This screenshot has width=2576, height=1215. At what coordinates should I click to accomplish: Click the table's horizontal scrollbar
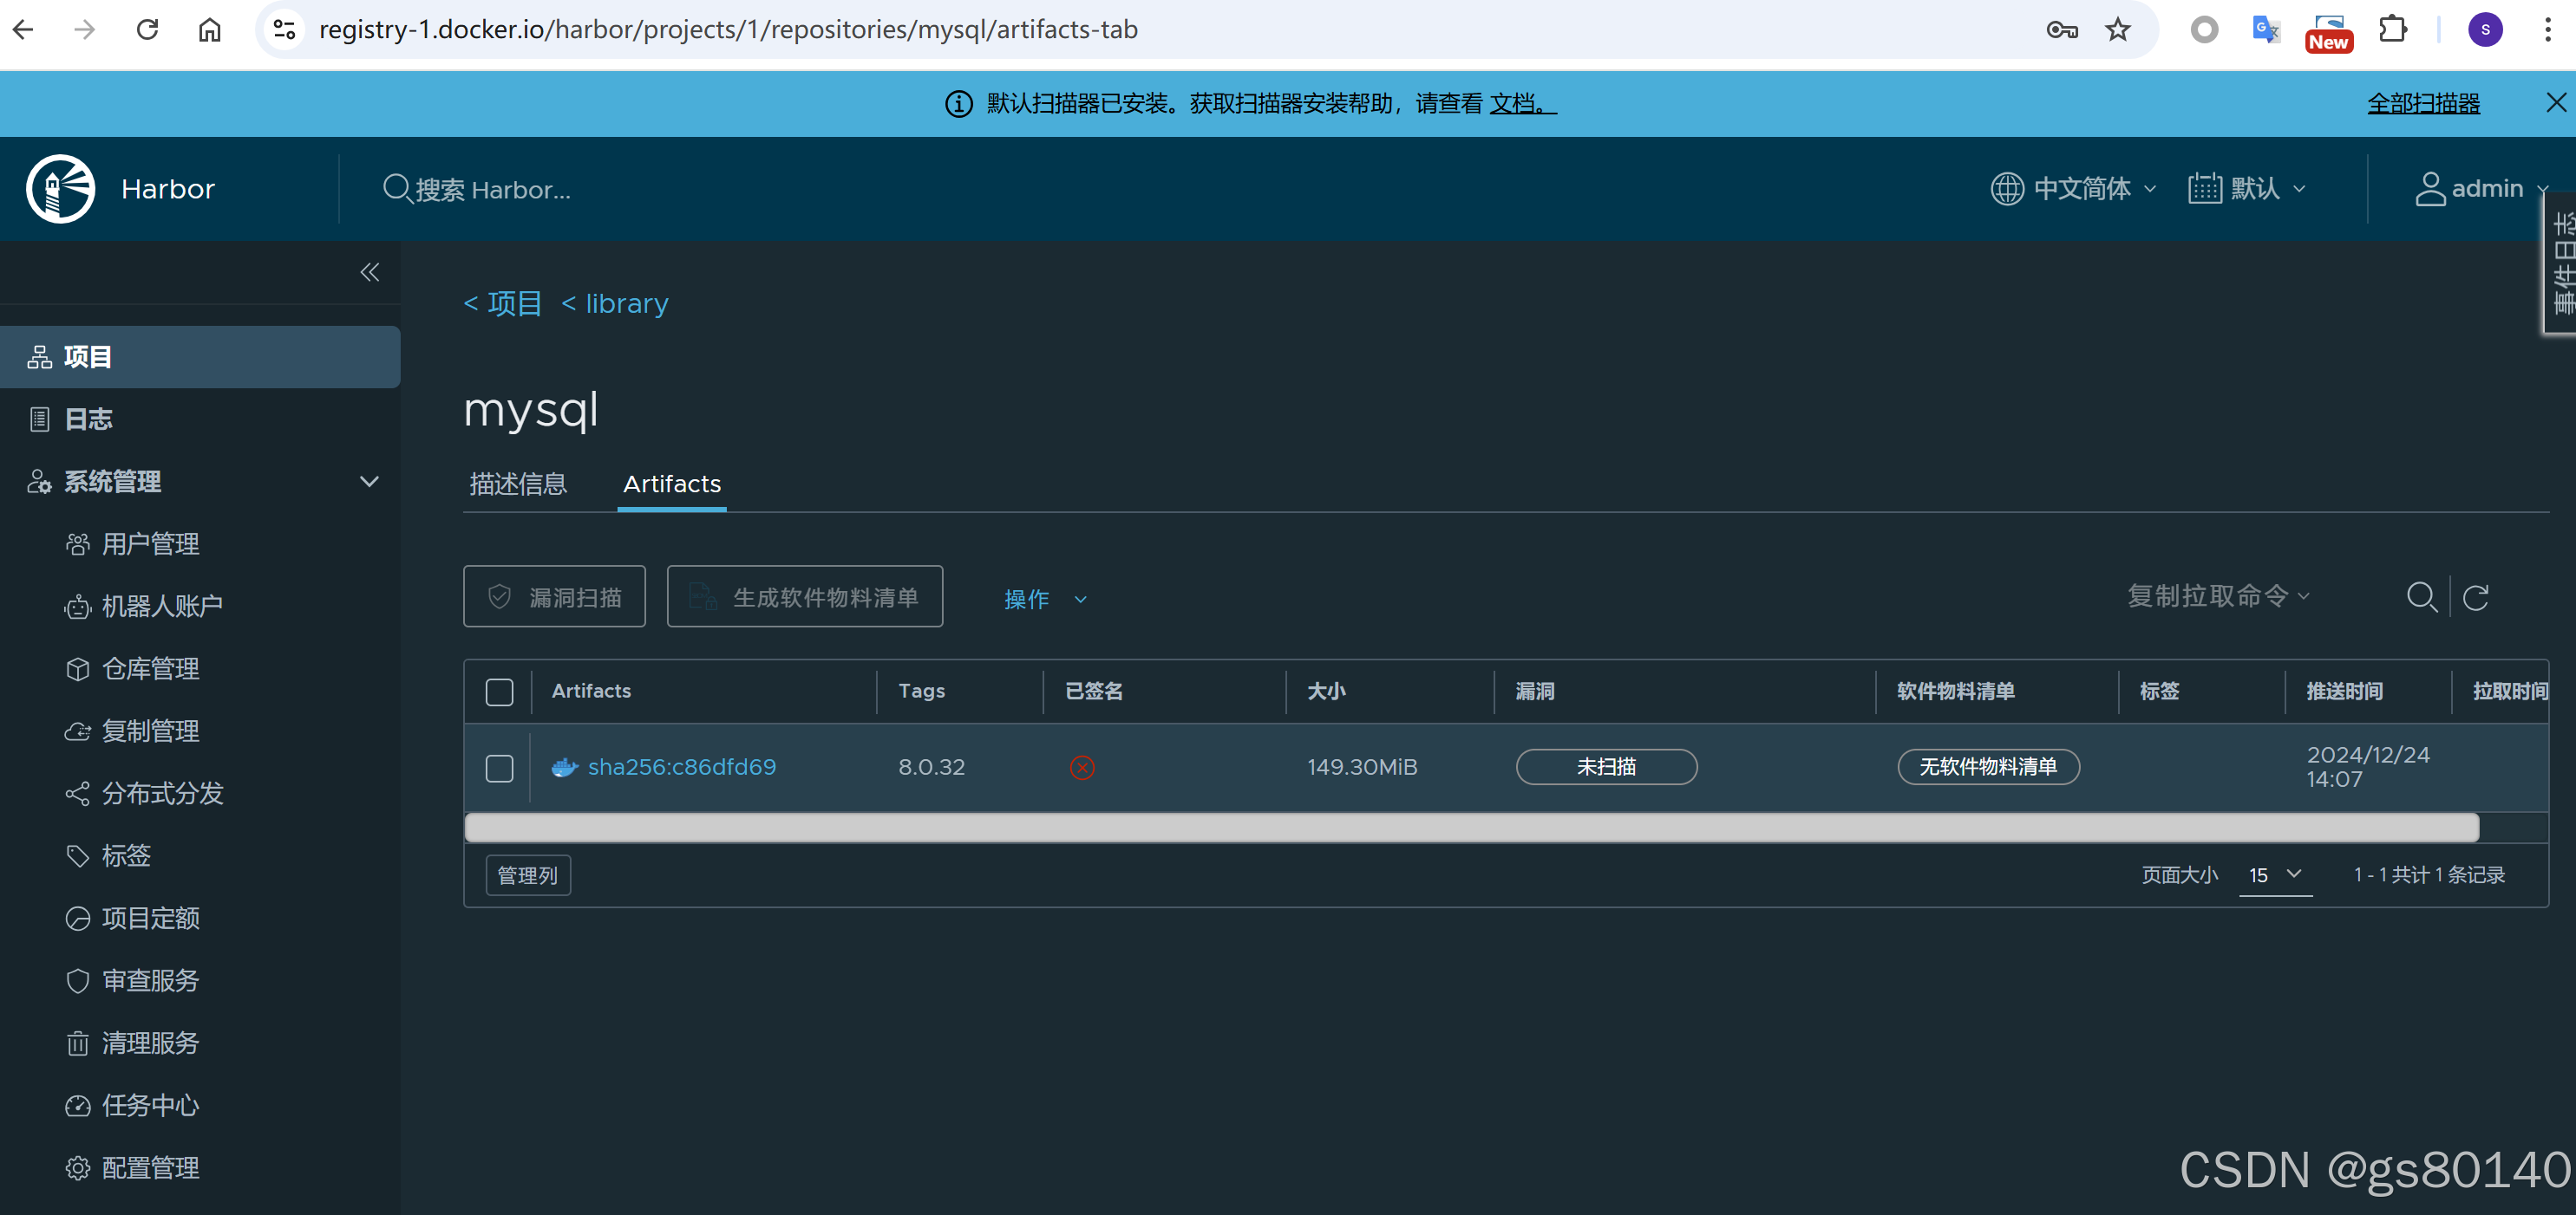click(1471, 828)
